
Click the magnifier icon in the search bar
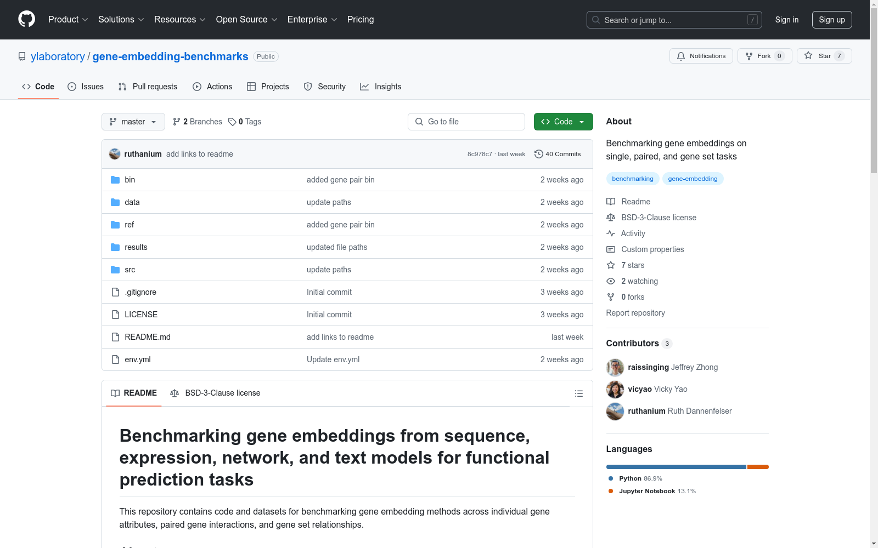point(596,20)
